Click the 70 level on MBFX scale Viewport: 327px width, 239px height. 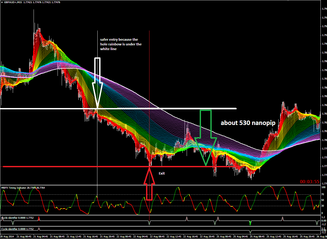click(x=323, y=194)
